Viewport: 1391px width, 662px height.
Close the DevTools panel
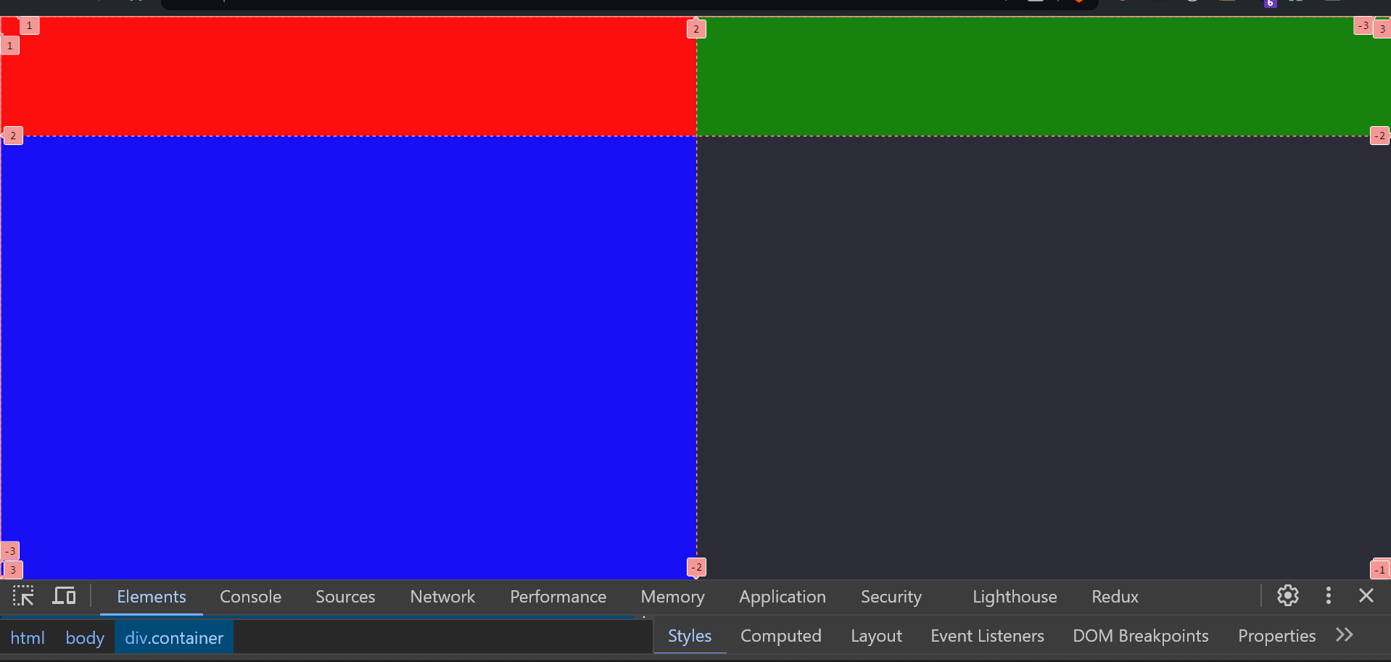(1366, 596)
